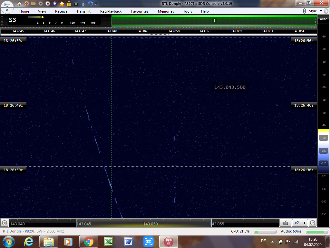Click the 143.045 label on the bottom span bar
This screenshot has width=330, height=248.
(x=84, y=224)
